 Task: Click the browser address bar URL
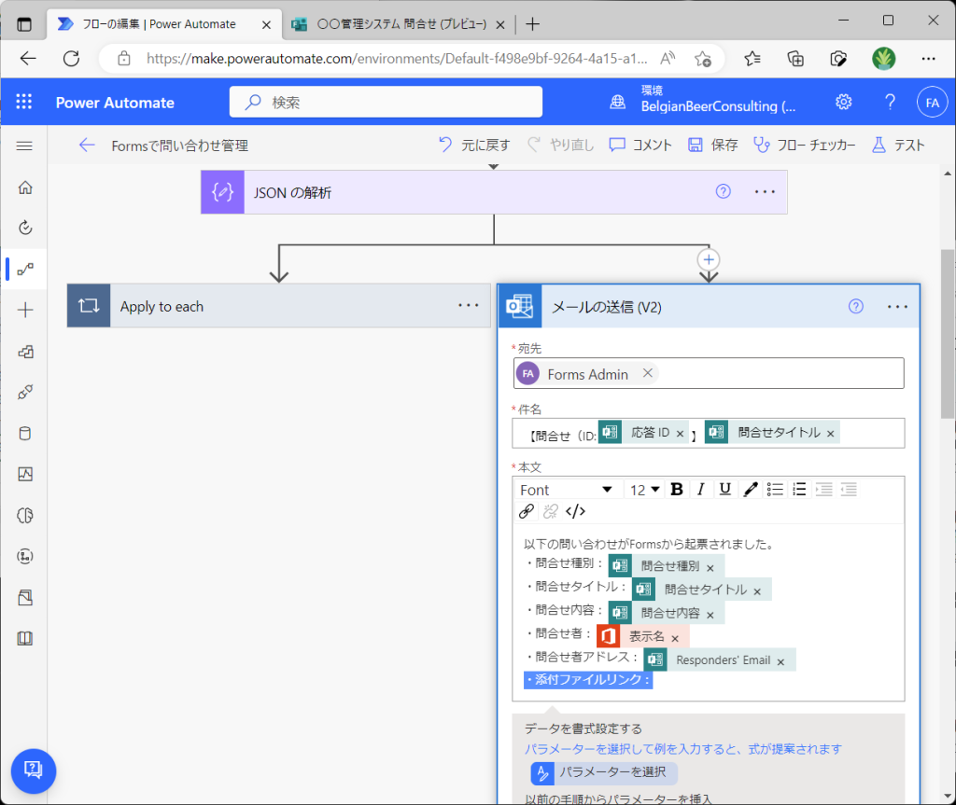[x=396, y=59]
